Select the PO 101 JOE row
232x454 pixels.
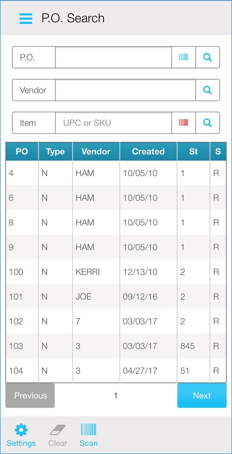point(116,296)
